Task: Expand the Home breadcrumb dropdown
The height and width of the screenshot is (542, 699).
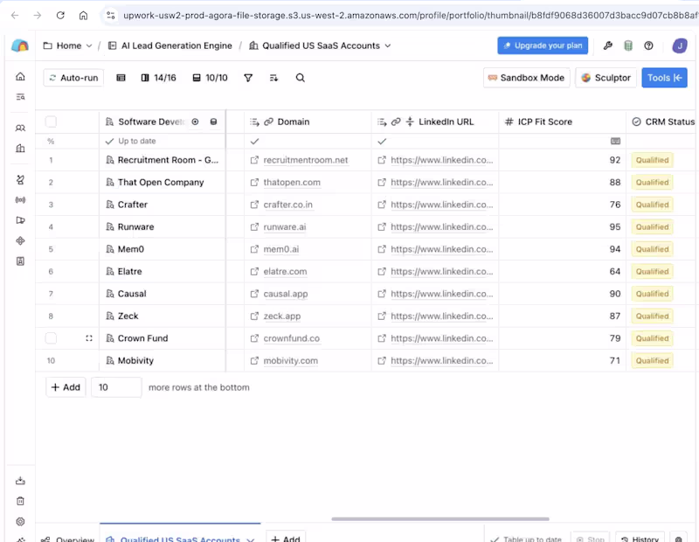Action: click(89, 45)
